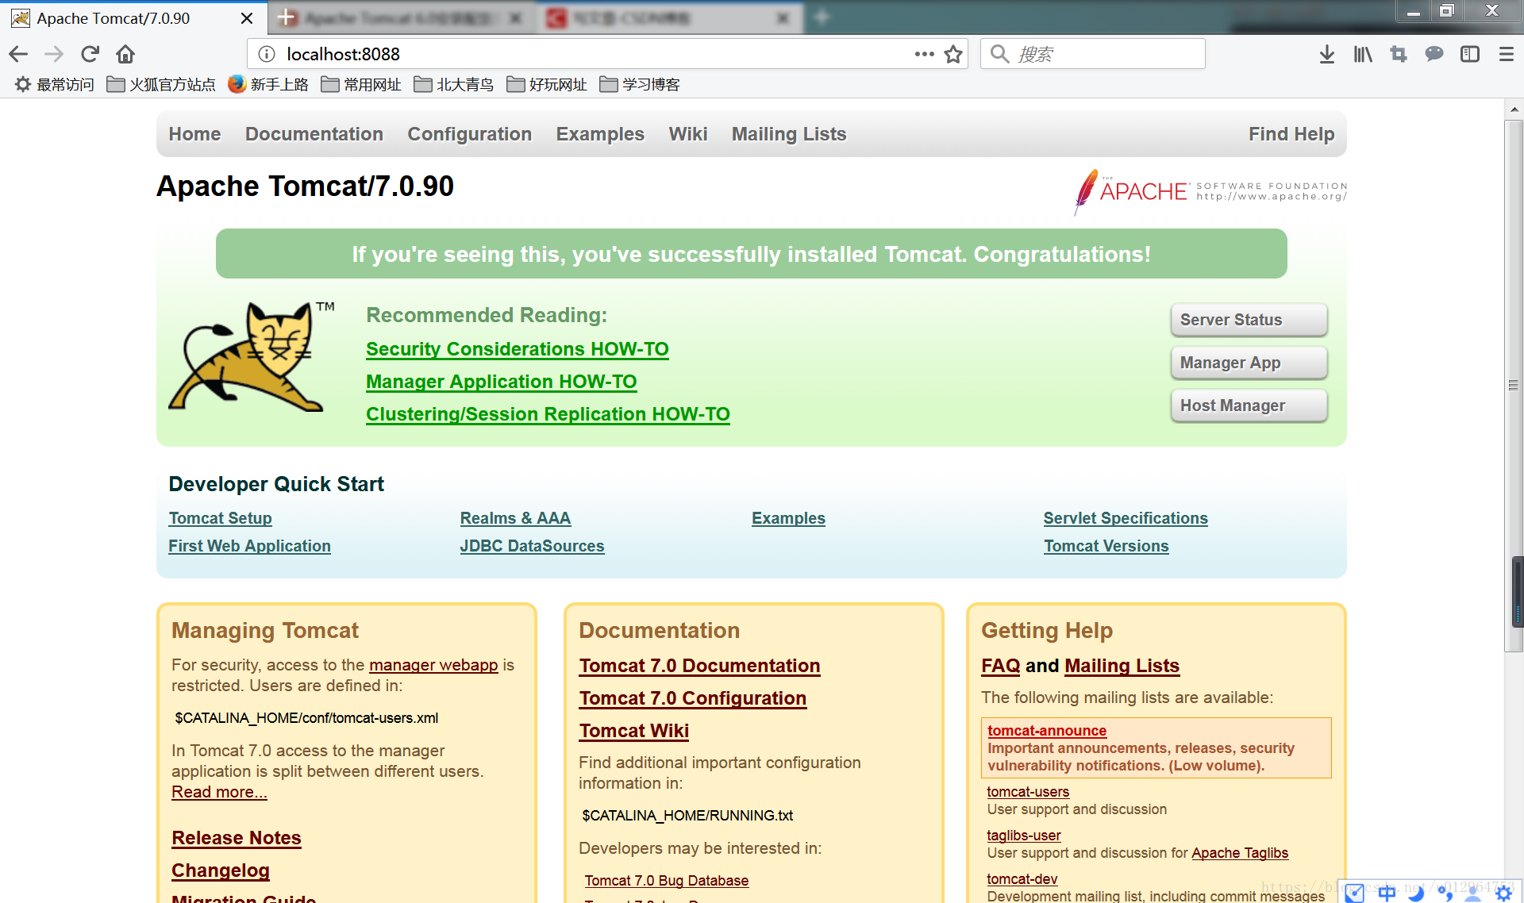Click the Tomcat cat mascot image
This screenshot has width=1524, height=903.
pyautogui.click(x=250, y=356)
